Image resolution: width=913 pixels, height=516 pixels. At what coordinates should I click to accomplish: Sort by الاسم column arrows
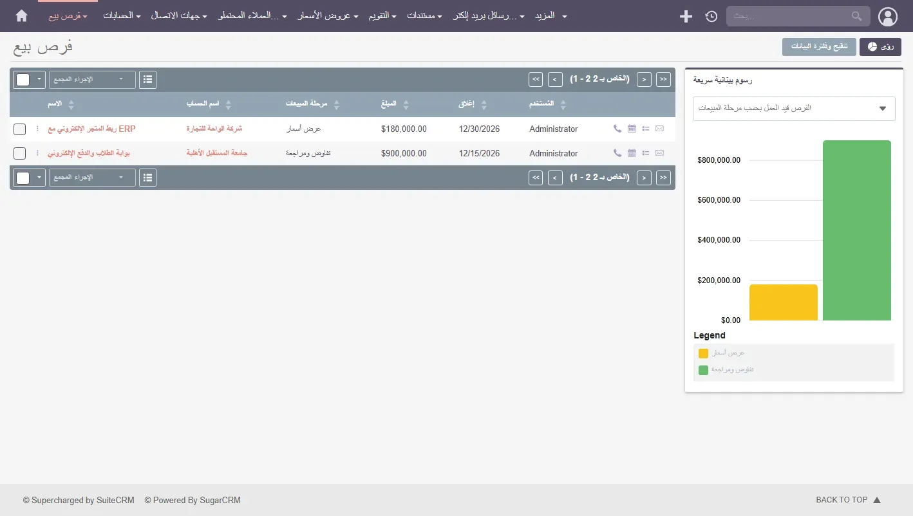71,104
